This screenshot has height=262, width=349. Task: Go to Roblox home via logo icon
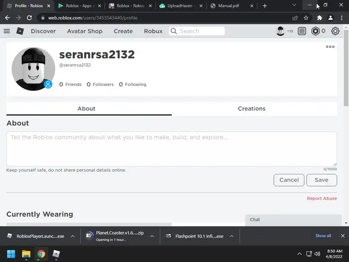[x=20, y=31]
